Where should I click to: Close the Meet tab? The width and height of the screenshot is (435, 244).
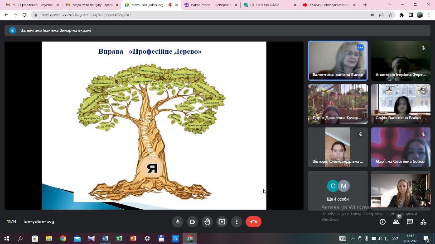pyautogui.click(x=176, y=5)
